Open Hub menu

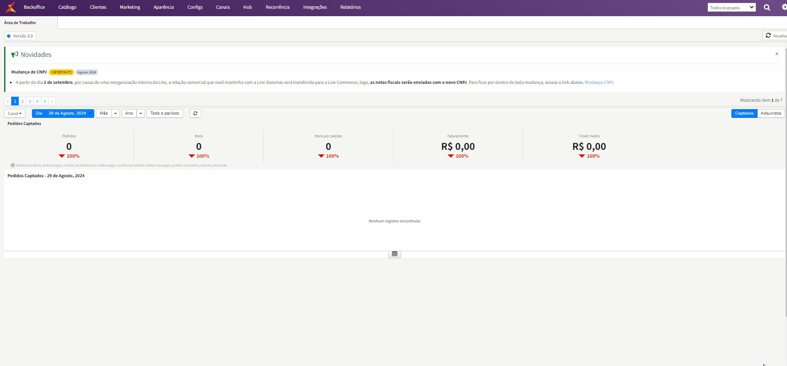(x=247, y=7)
